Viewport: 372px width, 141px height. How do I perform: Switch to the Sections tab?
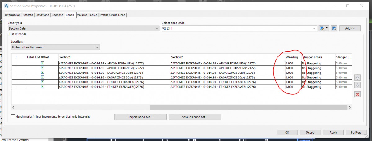[57, 15]
